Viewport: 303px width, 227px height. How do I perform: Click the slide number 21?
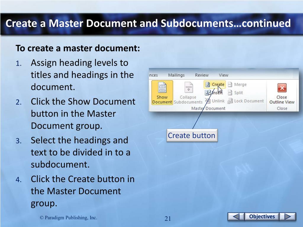click(x=167, y=218)
